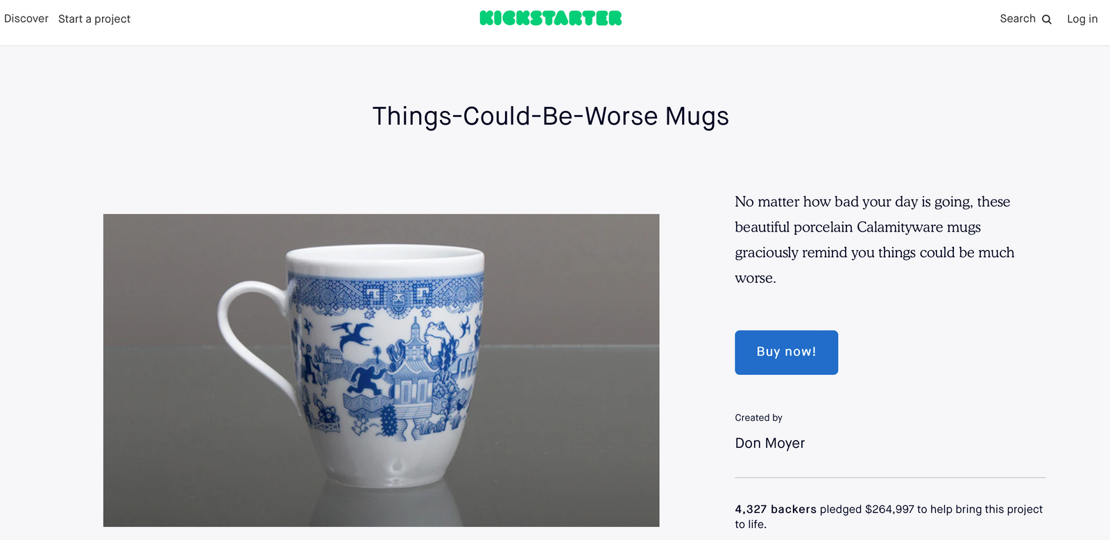This screenshot has height=540, width=1110.
Task: Click the divider line under Don Moyer
Action: point(890,478)
